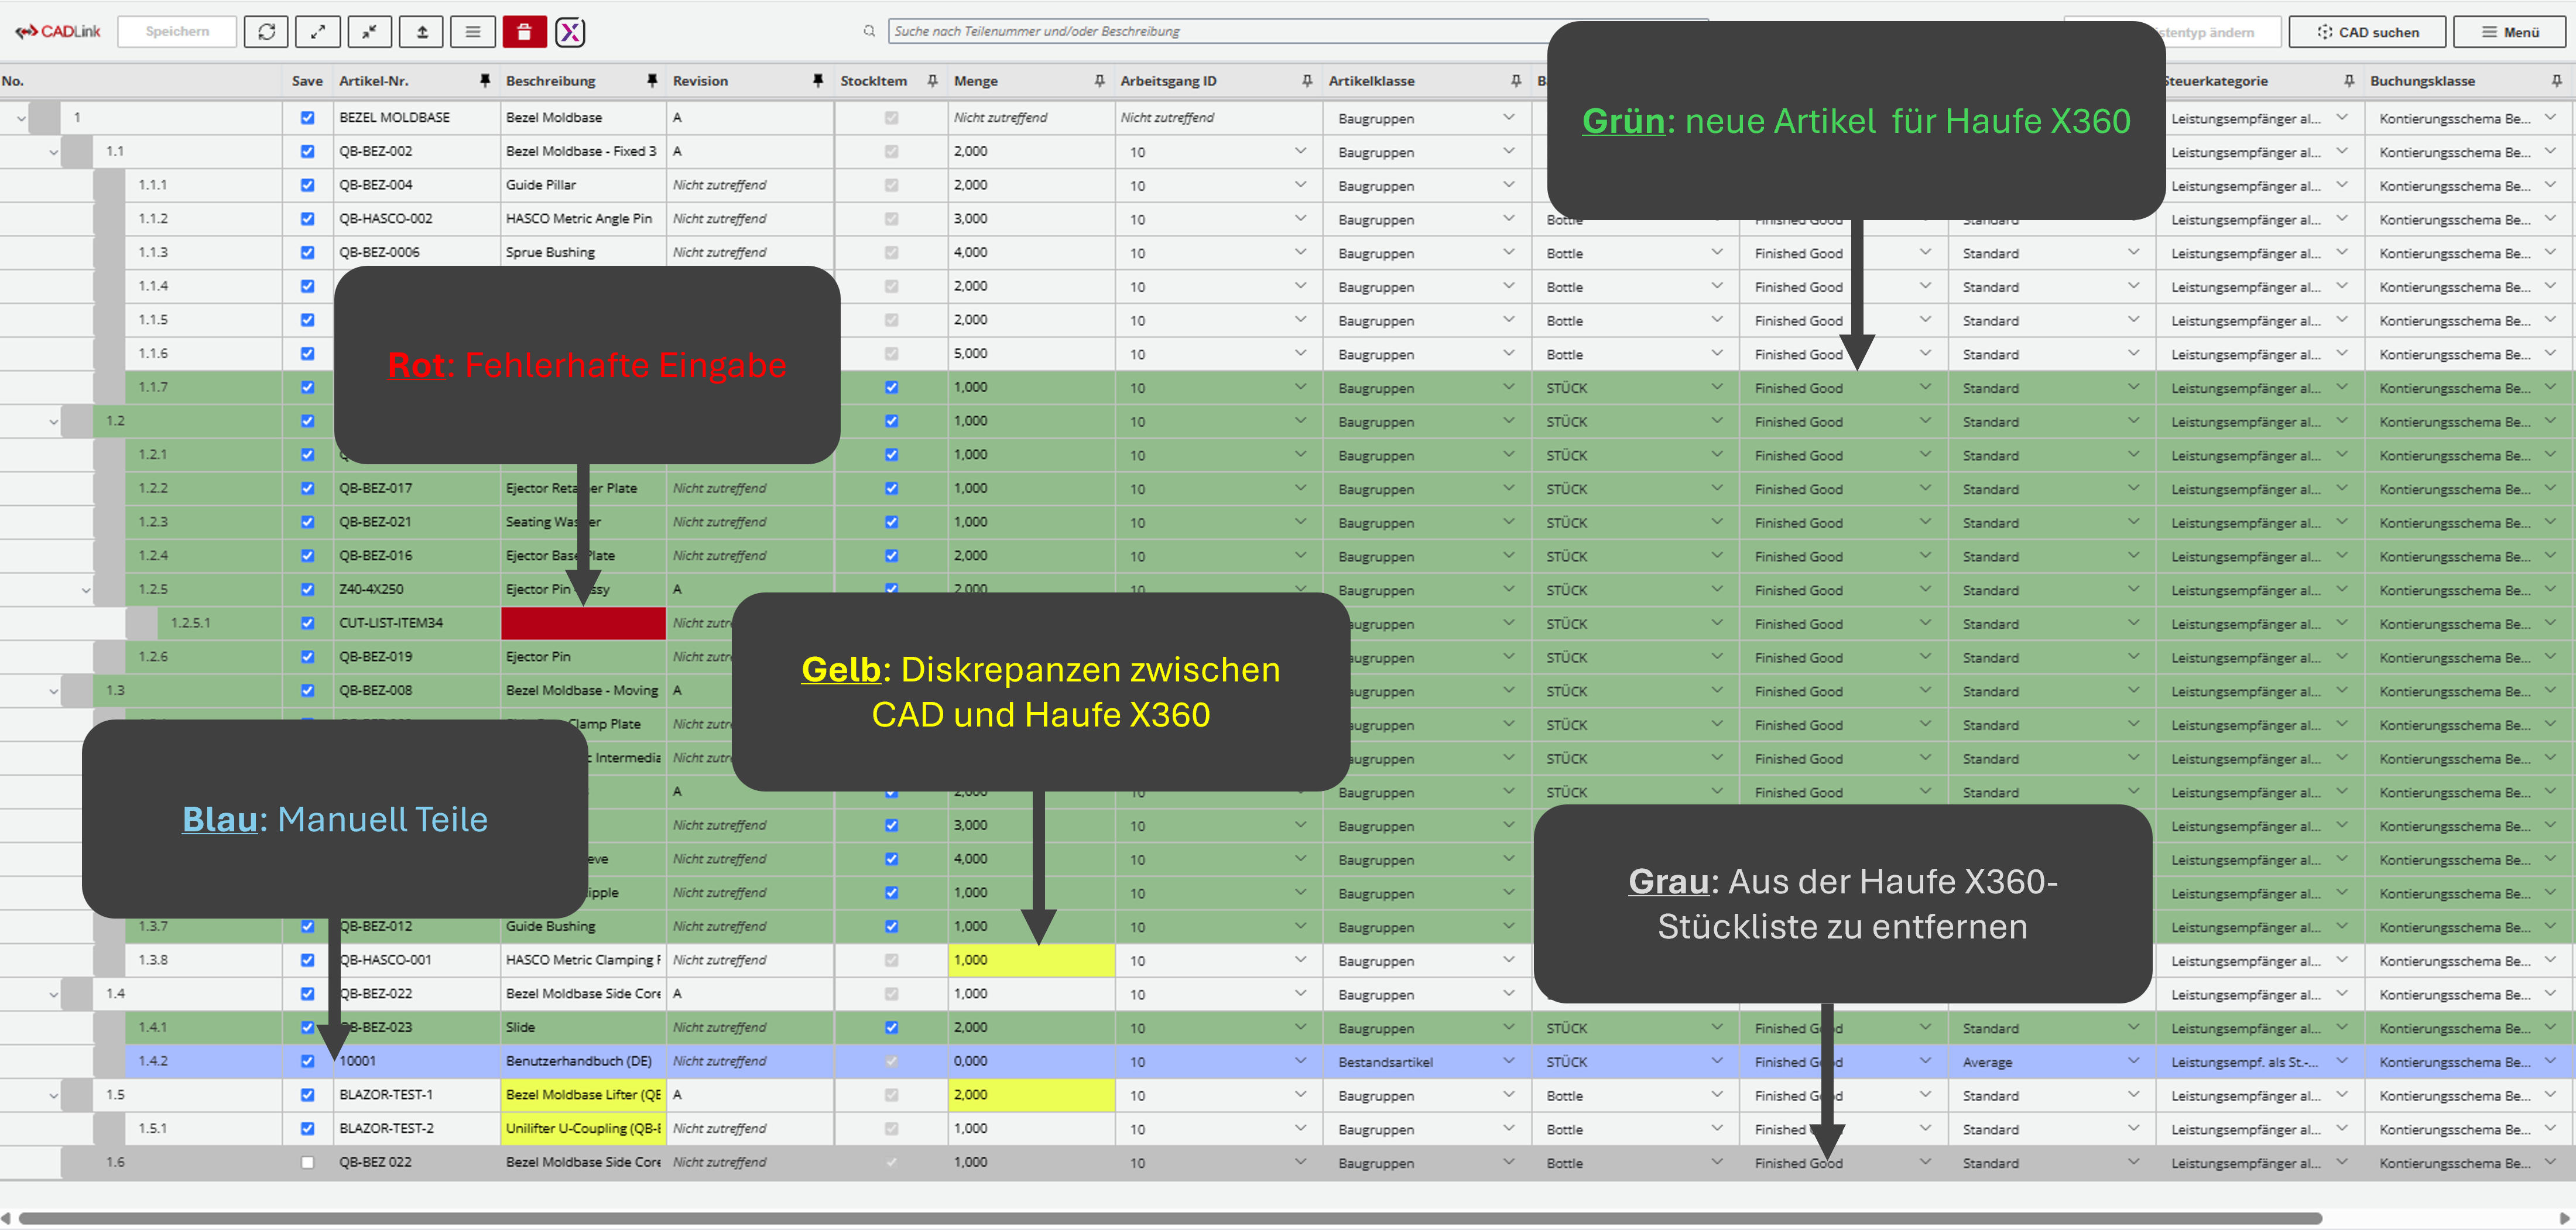Uncheck Save checkbox for QB-BEZ-002
Screen dimensions: 2576x1230
coord(307,151)
